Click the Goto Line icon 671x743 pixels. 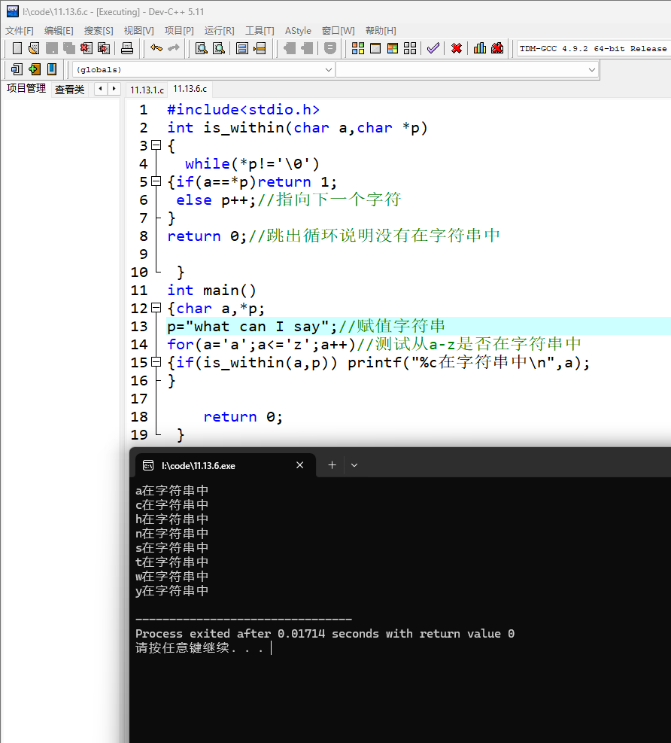pyautogui.click(x=260, y=48)
